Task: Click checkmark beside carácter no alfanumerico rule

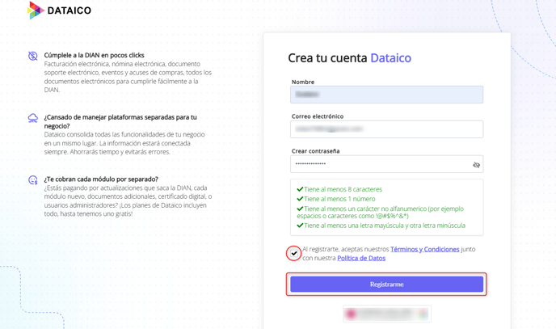Action: click(300, 209)
